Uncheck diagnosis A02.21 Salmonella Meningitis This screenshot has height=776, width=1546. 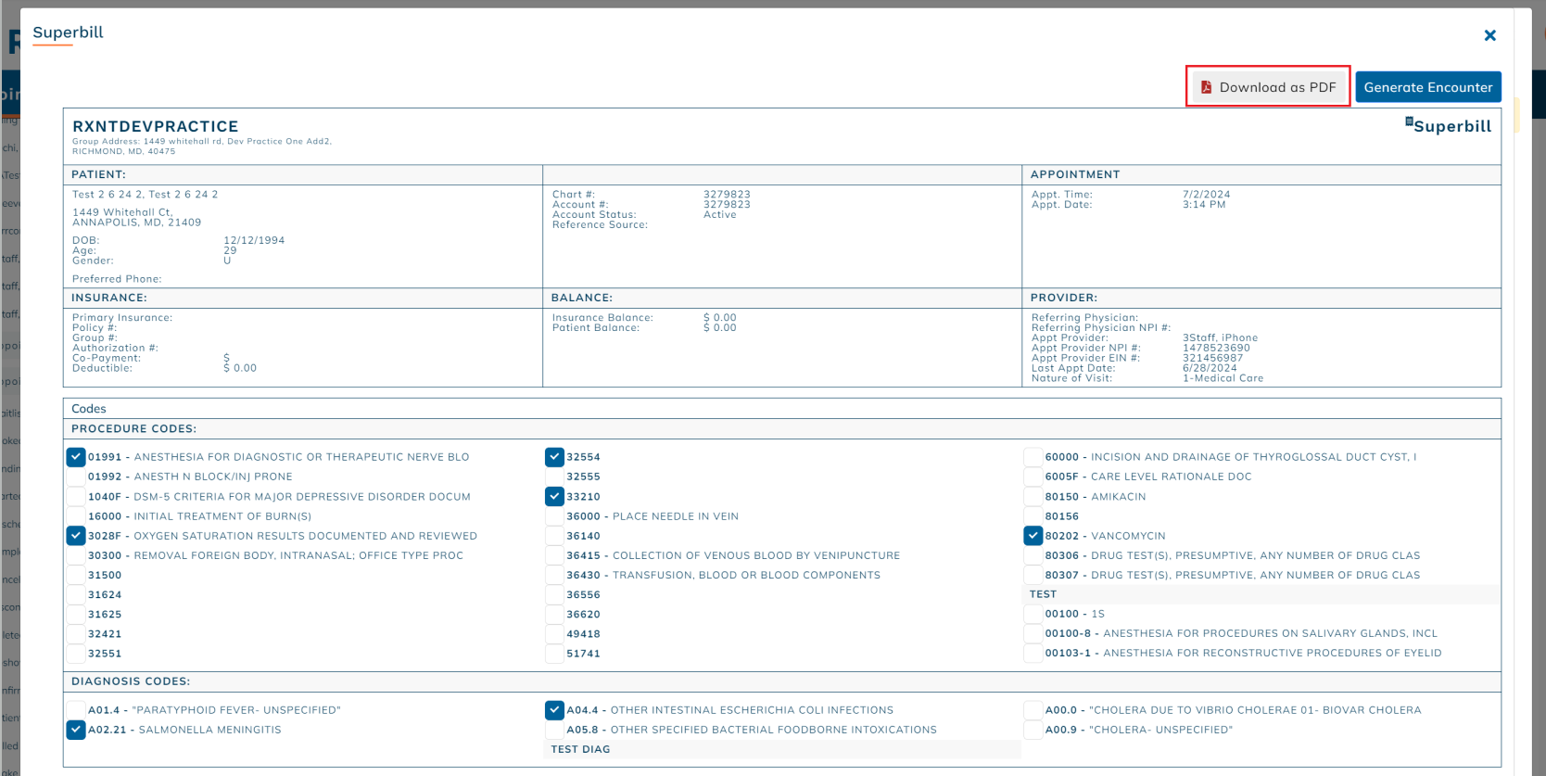[76, 730]
